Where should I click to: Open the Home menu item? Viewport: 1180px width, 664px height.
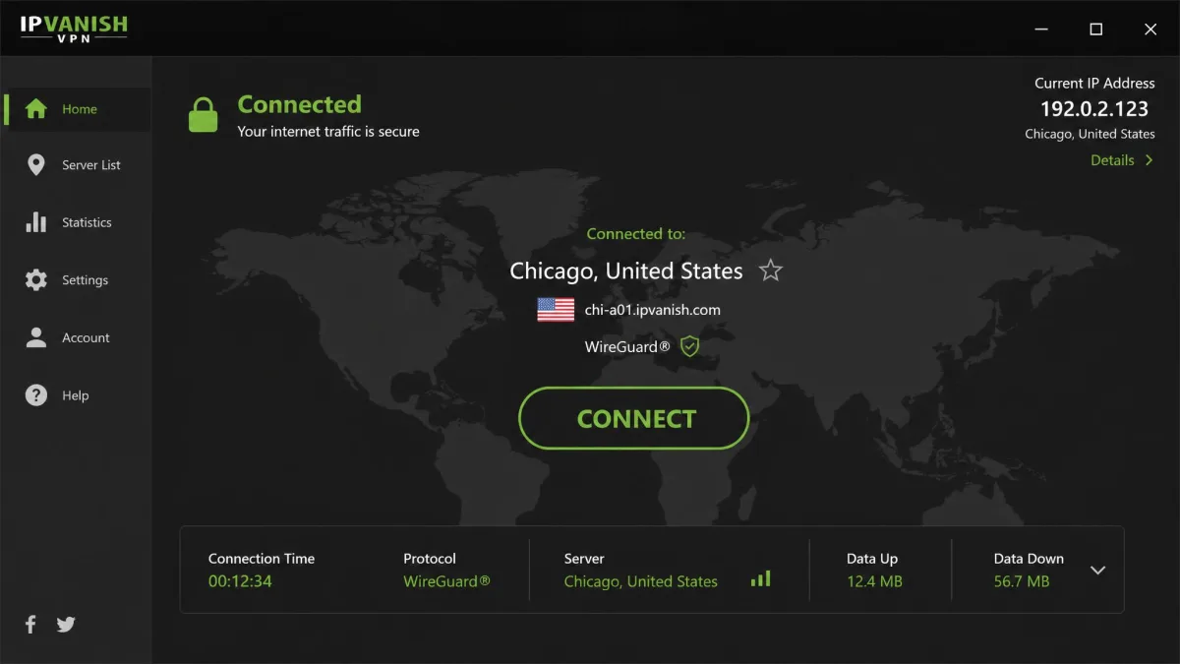pos(78,109)
